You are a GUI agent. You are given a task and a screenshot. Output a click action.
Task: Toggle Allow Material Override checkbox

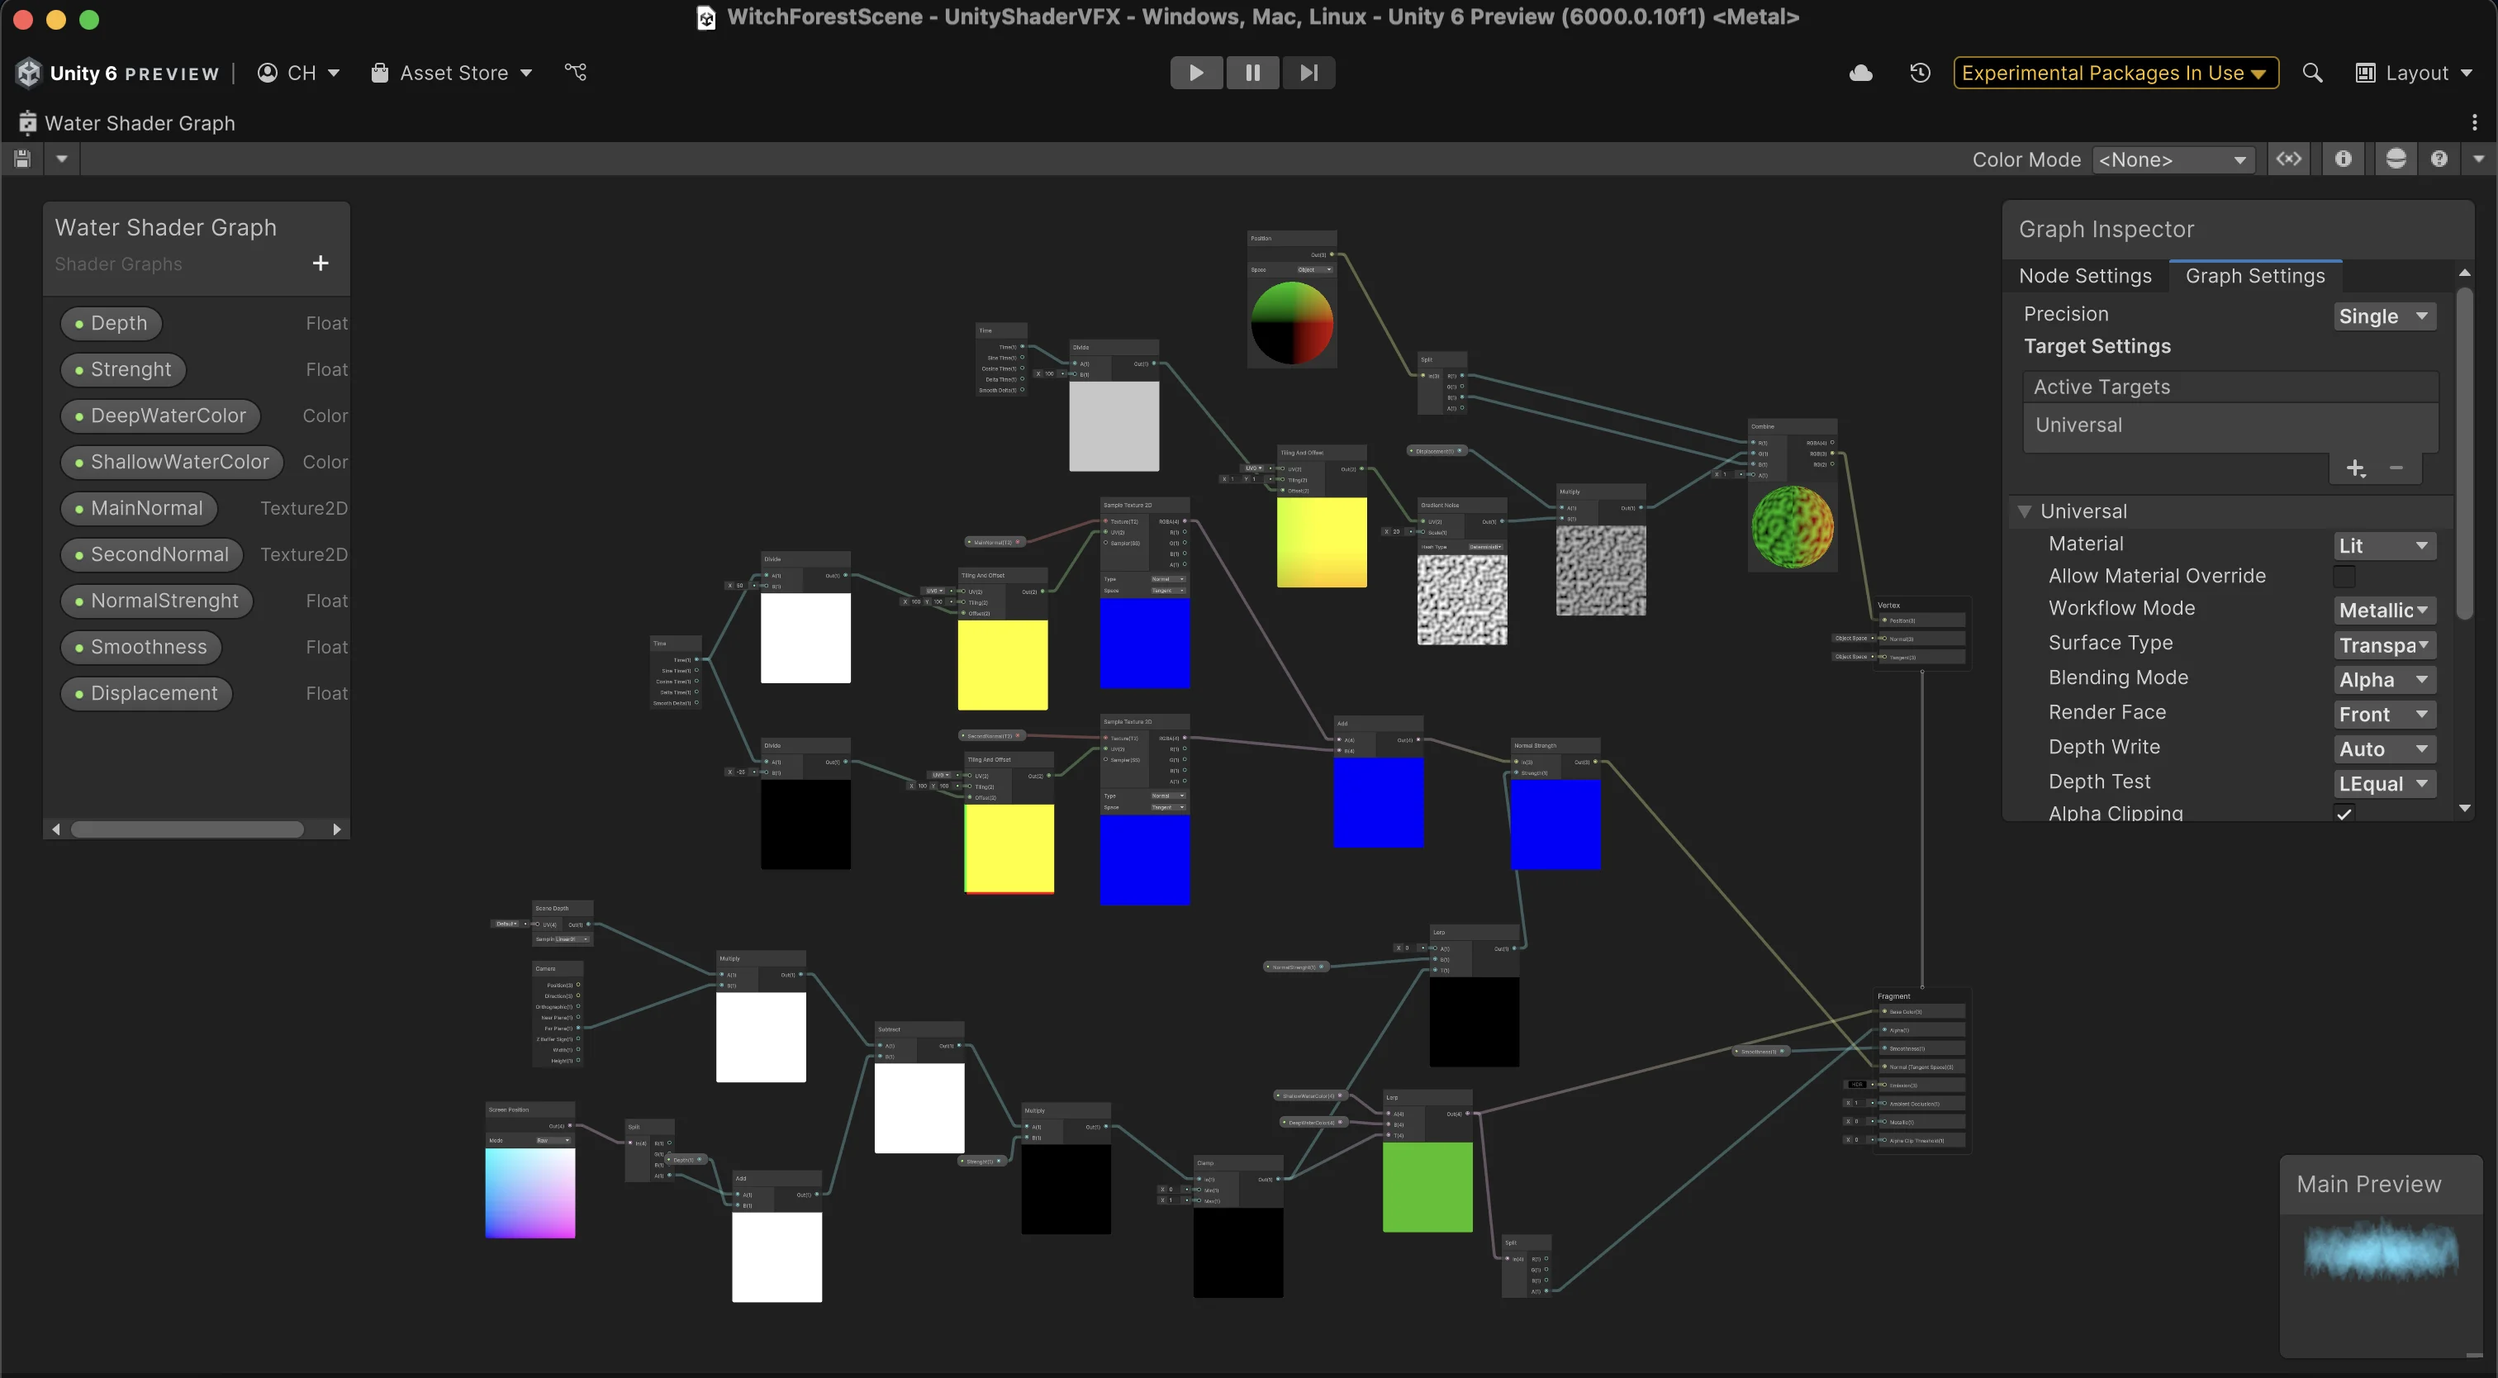tap(2344, 577)
